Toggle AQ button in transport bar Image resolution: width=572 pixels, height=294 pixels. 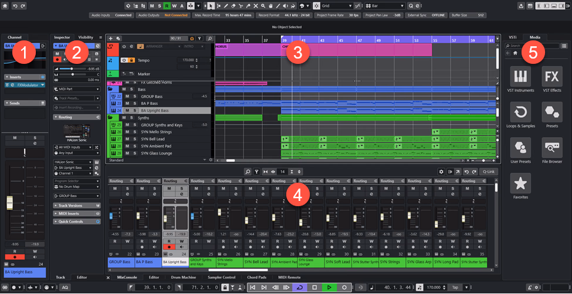pyautogui.click(x=65, y=288)
